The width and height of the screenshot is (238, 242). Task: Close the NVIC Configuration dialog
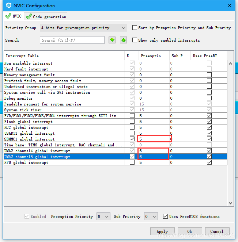point(230,5)
